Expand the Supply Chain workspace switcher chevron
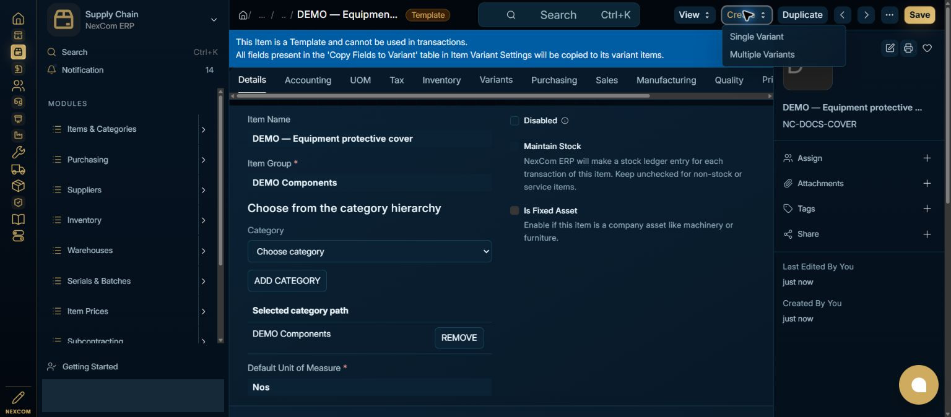 click(214, 20)
